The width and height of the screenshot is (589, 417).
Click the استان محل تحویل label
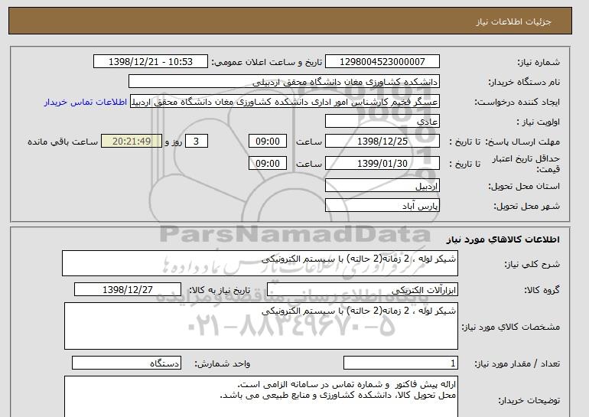524,187
